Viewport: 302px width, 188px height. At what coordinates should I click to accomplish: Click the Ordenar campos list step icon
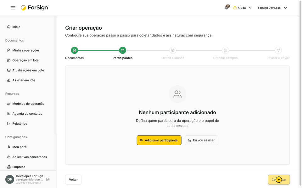click(x=225, y=50)
